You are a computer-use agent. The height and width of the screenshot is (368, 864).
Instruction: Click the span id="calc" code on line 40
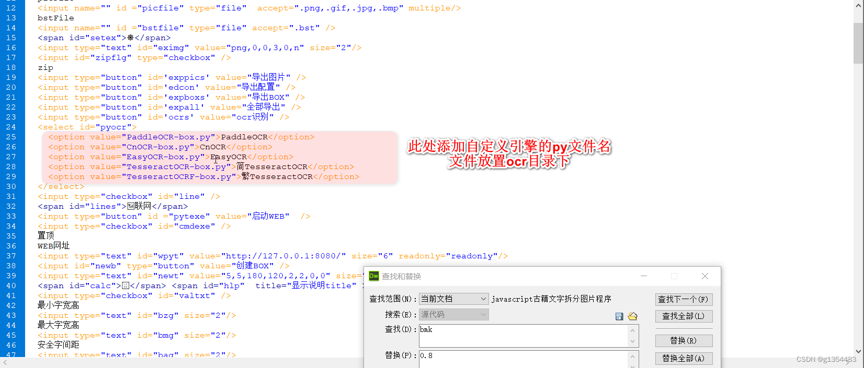pyautogui.click(x=101, y=286)
